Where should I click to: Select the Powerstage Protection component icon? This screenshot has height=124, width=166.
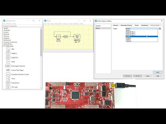(8, 66)
